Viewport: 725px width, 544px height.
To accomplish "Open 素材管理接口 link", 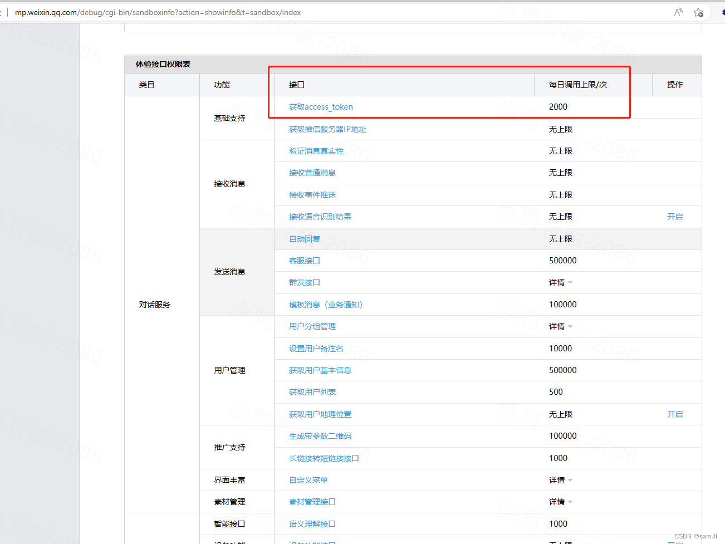I will [312, 502].
